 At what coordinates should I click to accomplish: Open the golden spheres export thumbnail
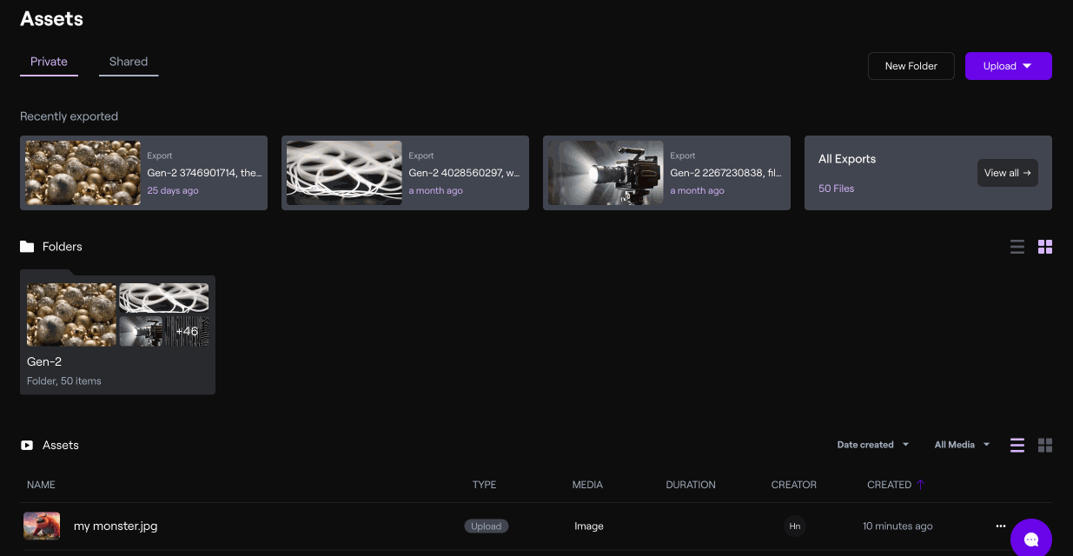coord(83,173)
